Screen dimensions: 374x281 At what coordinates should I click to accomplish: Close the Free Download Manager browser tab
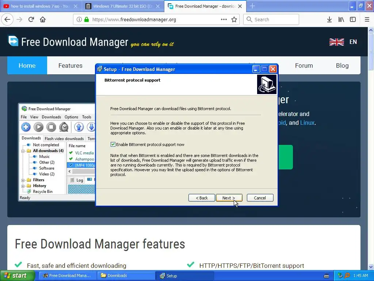click(240, 6)
